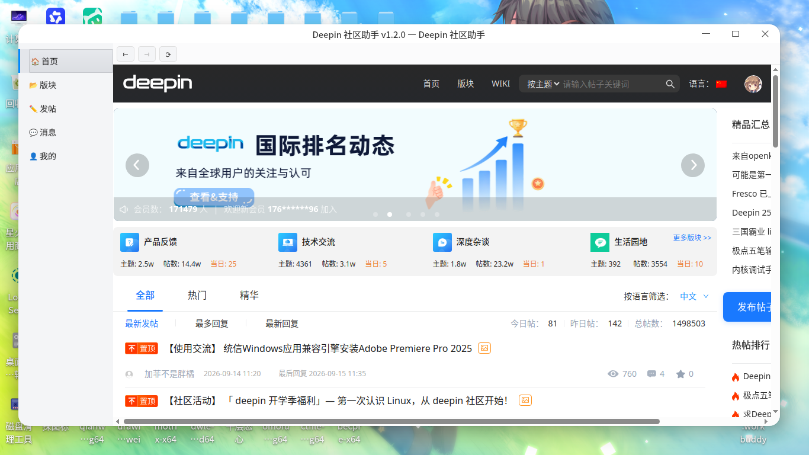Image resolution: width=809 pixels, height=455 pixels.
Task: Click the 技术交流 board icon
Action: pyautogui.click(x=288, y=242)
